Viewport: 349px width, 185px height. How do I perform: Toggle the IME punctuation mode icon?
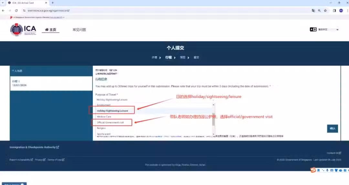[x=323, y=170]
